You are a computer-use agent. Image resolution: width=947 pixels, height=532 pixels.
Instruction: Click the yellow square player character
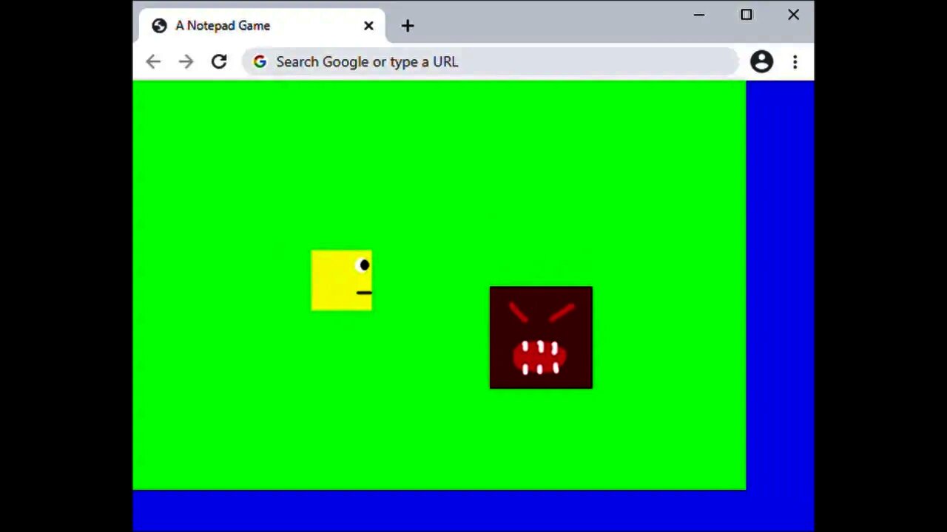pyautogui.click(x=342, y=280)
